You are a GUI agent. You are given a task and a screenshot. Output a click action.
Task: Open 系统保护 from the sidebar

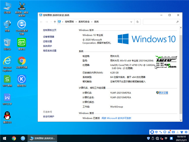(48, 46)
